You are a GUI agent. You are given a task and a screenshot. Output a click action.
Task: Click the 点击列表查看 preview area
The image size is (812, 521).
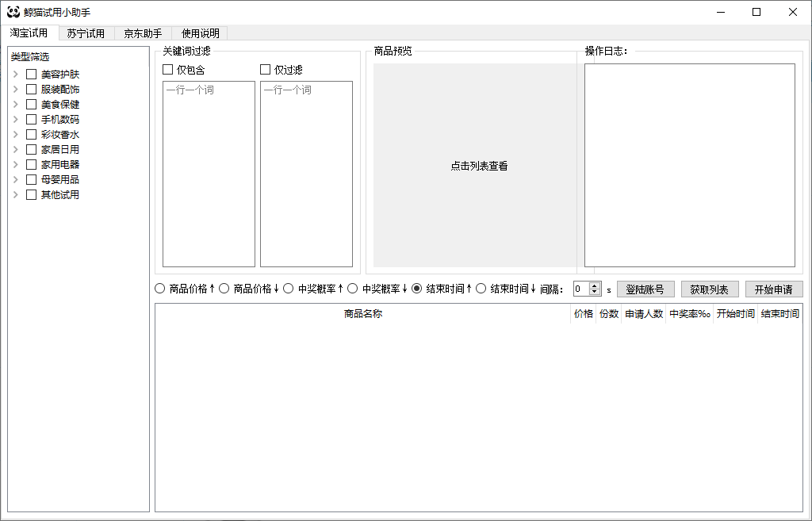coord(479,166)
